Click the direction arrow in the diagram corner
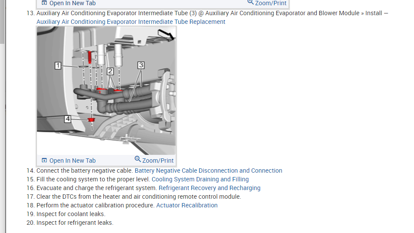Screen dimensions: 414x233 pyautogui.click(x=166, y=35)
